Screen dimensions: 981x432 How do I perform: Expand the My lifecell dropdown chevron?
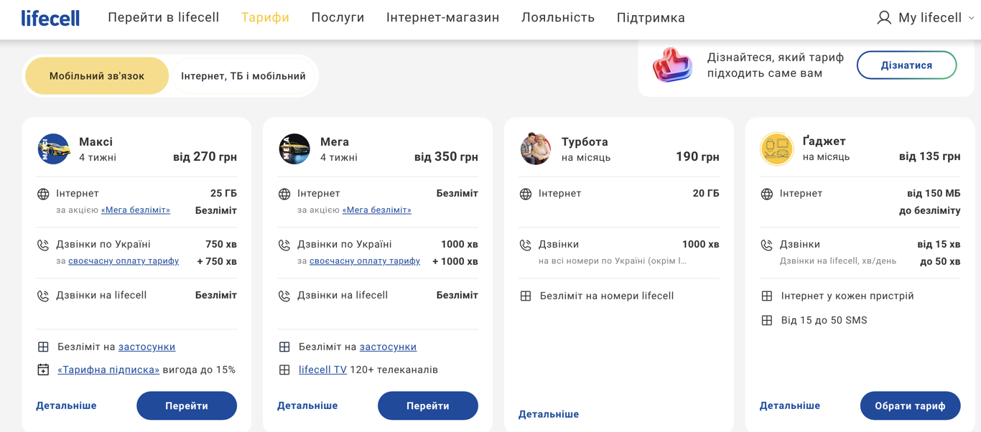click(972, 18)
